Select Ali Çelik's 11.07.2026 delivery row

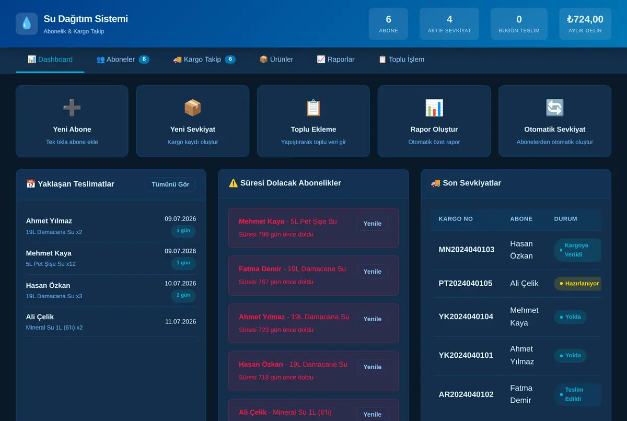click(x=111, y=322)
